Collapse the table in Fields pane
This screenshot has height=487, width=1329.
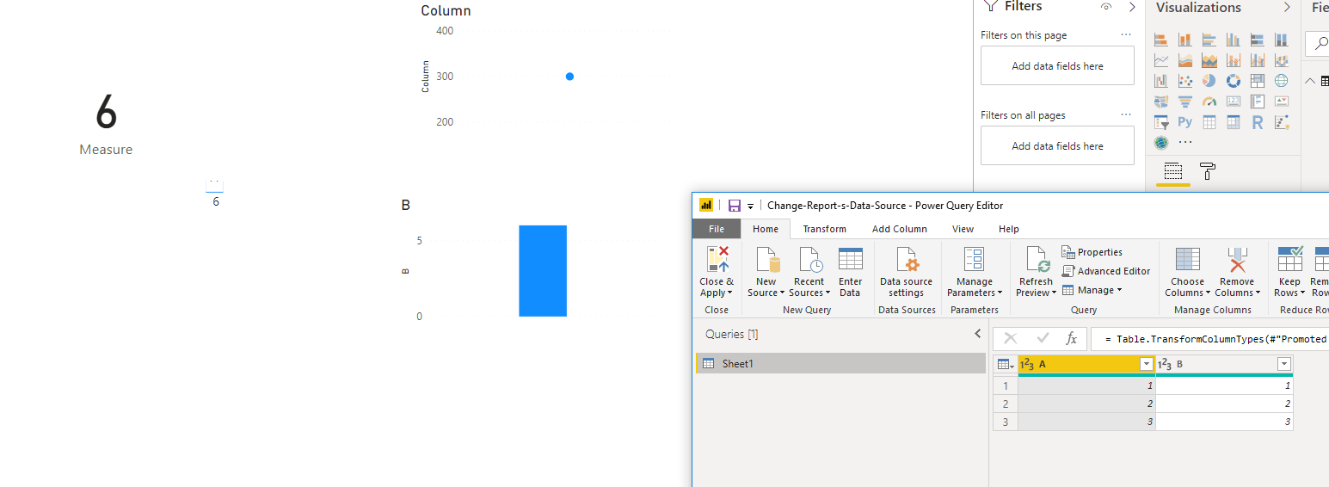coord(1309,81)
